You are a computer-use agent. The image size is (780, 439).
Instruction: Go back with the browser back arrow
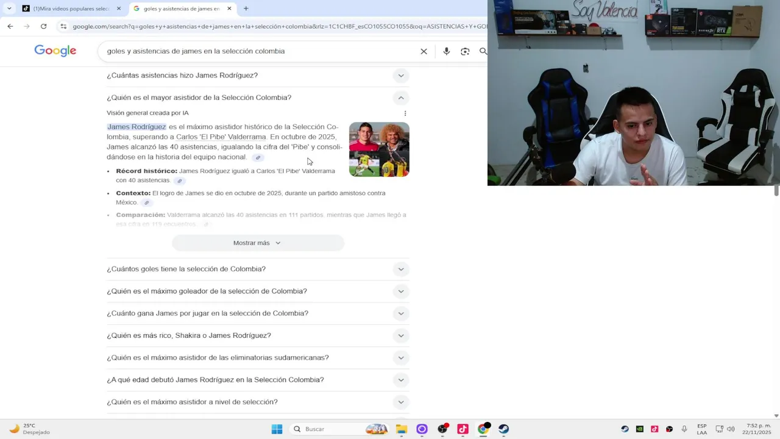coord(10,26)
